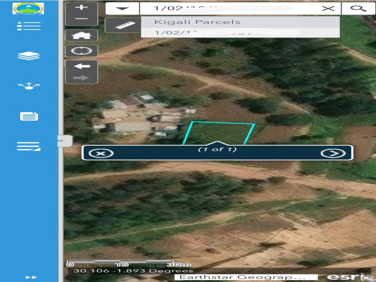The image size is (376, 282).
Task: Click the (1 of 1) popup title
Action: click(x=217, y=149)
